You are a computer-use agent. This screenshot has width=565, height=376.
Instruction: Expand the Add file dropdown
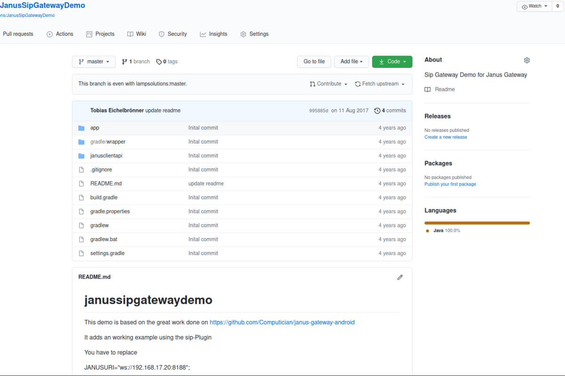pos(351,62)
